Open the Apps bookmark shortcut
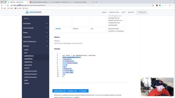175x98 pixels. 4,8
